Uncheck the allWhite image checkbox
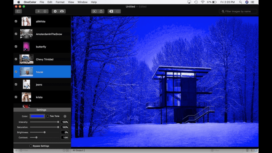Screen dimensions: 272x153 16,21
